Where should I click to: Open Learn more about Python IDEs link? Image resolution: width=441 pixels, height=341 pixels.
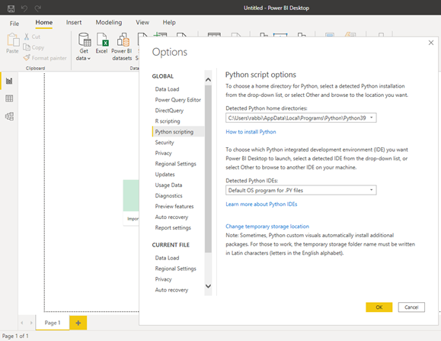261,204
